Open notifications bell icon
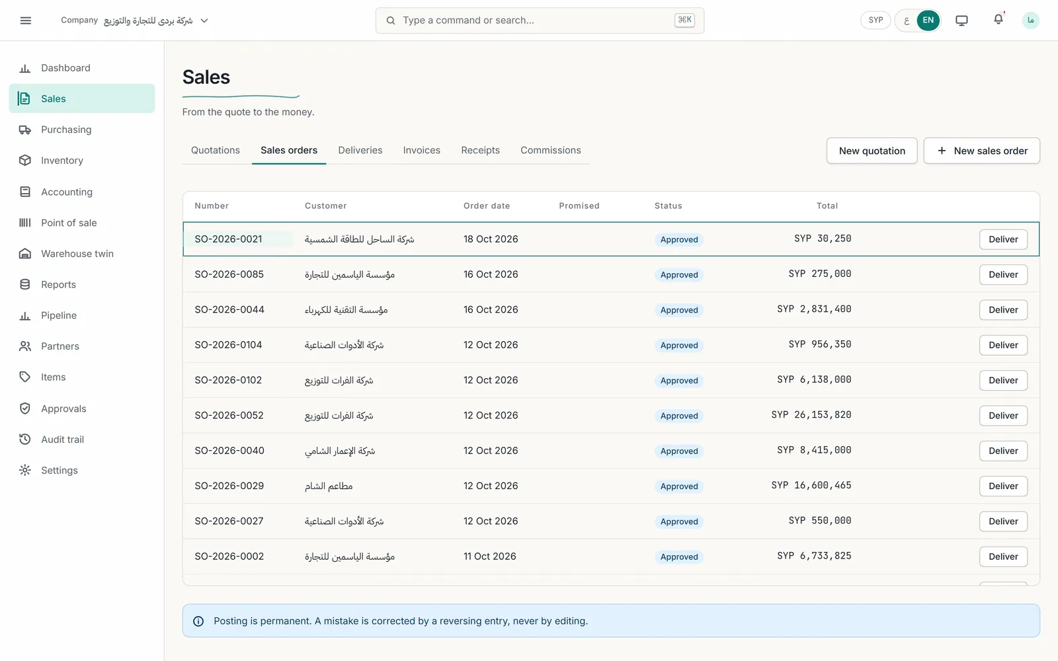The image size is (1058, 661). click(998, 20)
